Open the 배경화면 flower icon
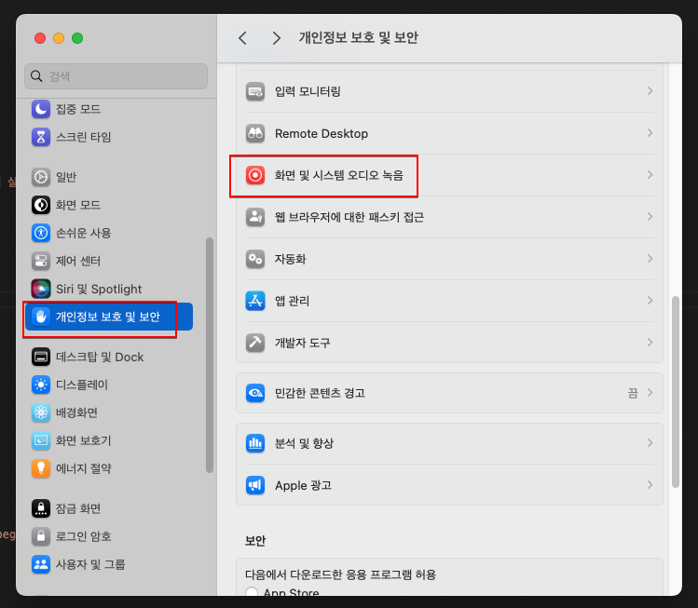Screen dimensions: 698x608 tap(41, 412)
